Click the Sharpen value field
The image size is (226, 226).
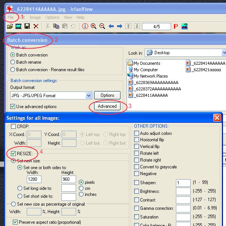point(183,183)
